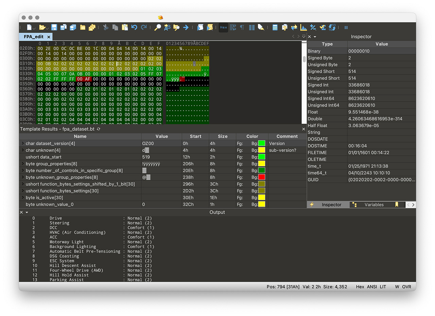
Task: Expand the char dataset_version[4] row
Action: click(x=23, y=143)
